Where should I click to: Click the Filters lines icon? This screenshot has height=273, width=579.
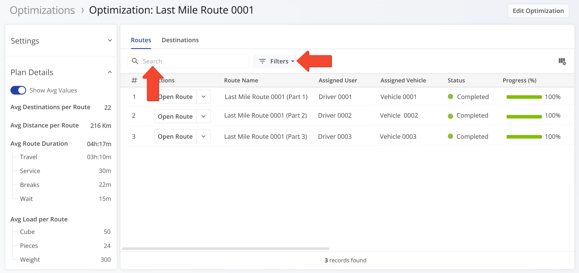262,61
